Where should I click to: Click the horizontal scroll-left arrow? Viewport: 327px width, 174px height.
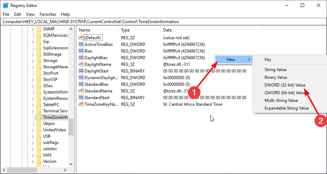tap(4, 170)
